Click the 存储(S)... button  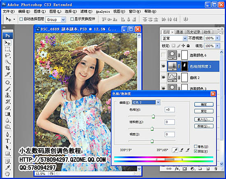pos(204,126)
